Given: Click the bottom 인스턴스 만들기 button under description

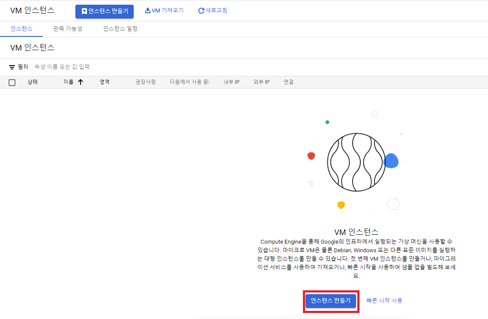Looking at the screenshot, I should coord(330,301).
